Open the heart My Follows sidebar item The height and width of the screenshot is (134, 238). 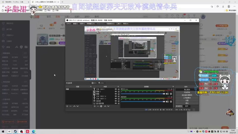[x=3, y=23]
